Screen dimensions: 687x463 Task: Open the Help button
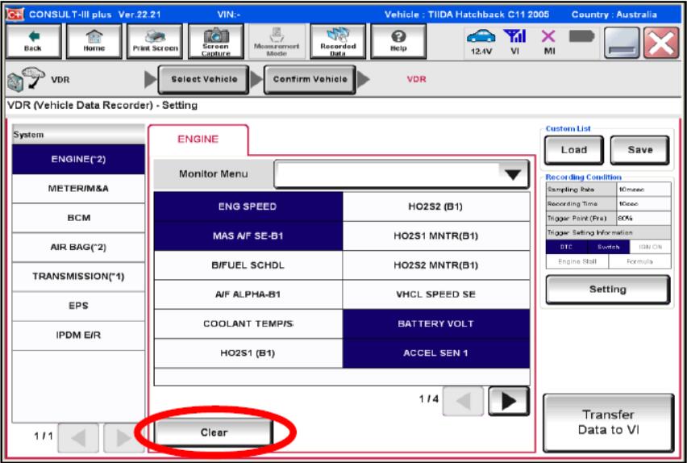[x=398, y=41]
